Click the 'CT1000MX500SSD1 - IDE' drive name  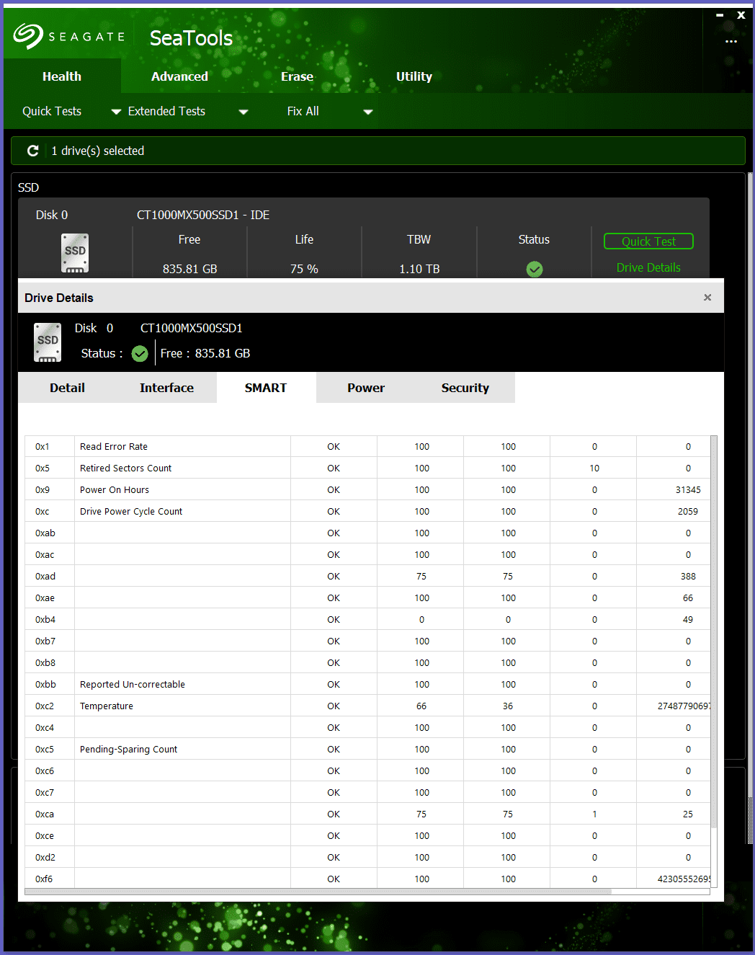point(203,215)
